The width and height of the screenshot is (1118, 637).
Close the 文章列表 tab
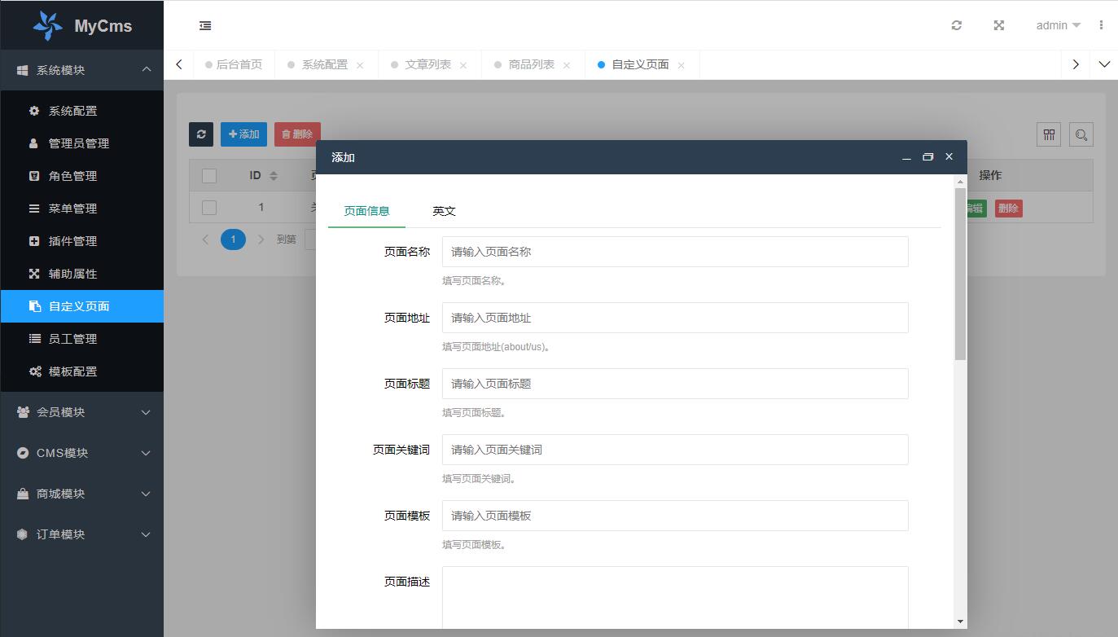click(x=463, y=65)
